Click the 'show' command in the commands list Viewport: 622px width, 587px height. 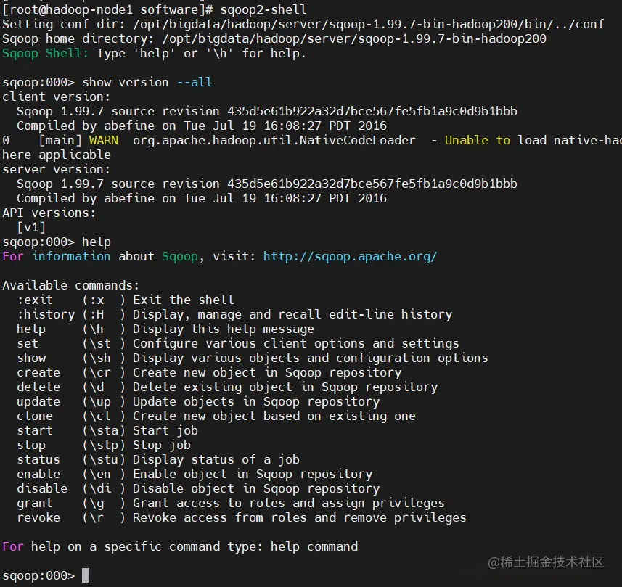click(31, 358)
